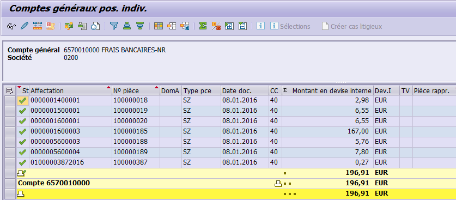Click the amount 167,00

click(358, 131)
